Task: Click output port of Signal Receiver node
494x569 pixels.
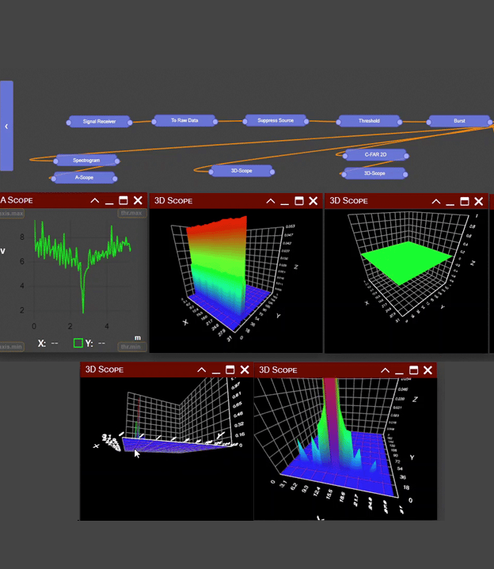Action: click(130, 123)
